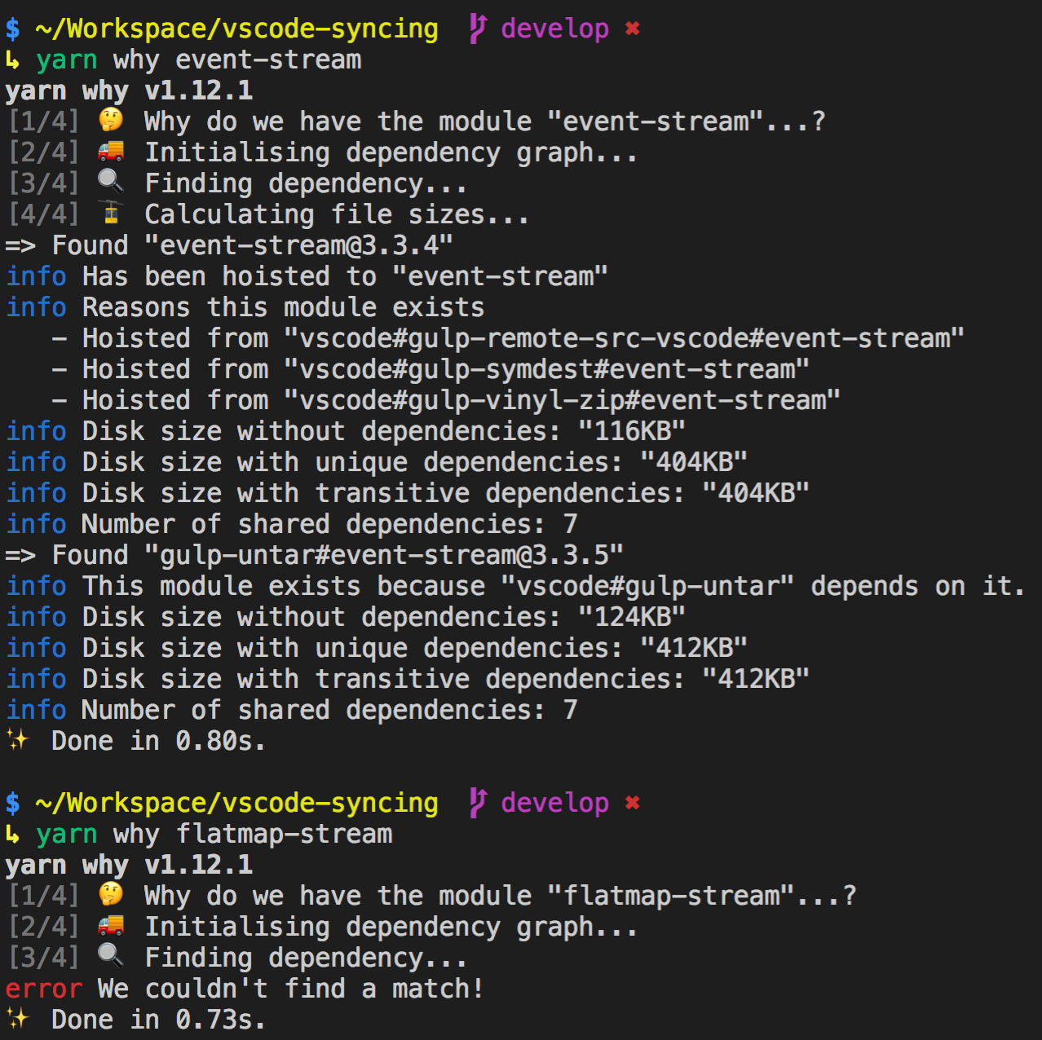Click the thinking face emoji in step 1/4

111,121
